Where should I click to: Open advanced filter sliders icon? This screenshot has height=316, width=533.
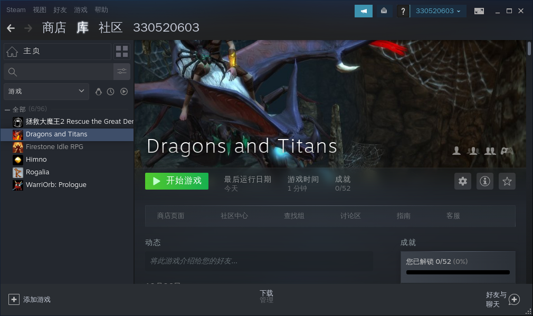tap(122, 72)
